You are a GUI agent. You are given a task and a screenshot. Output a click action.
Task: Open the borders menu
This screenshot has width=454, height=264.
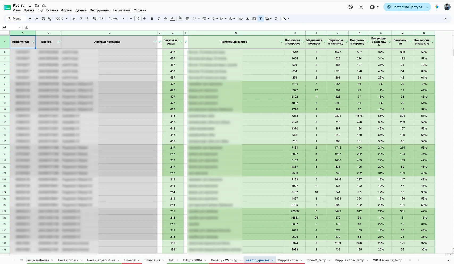[188, 19]
